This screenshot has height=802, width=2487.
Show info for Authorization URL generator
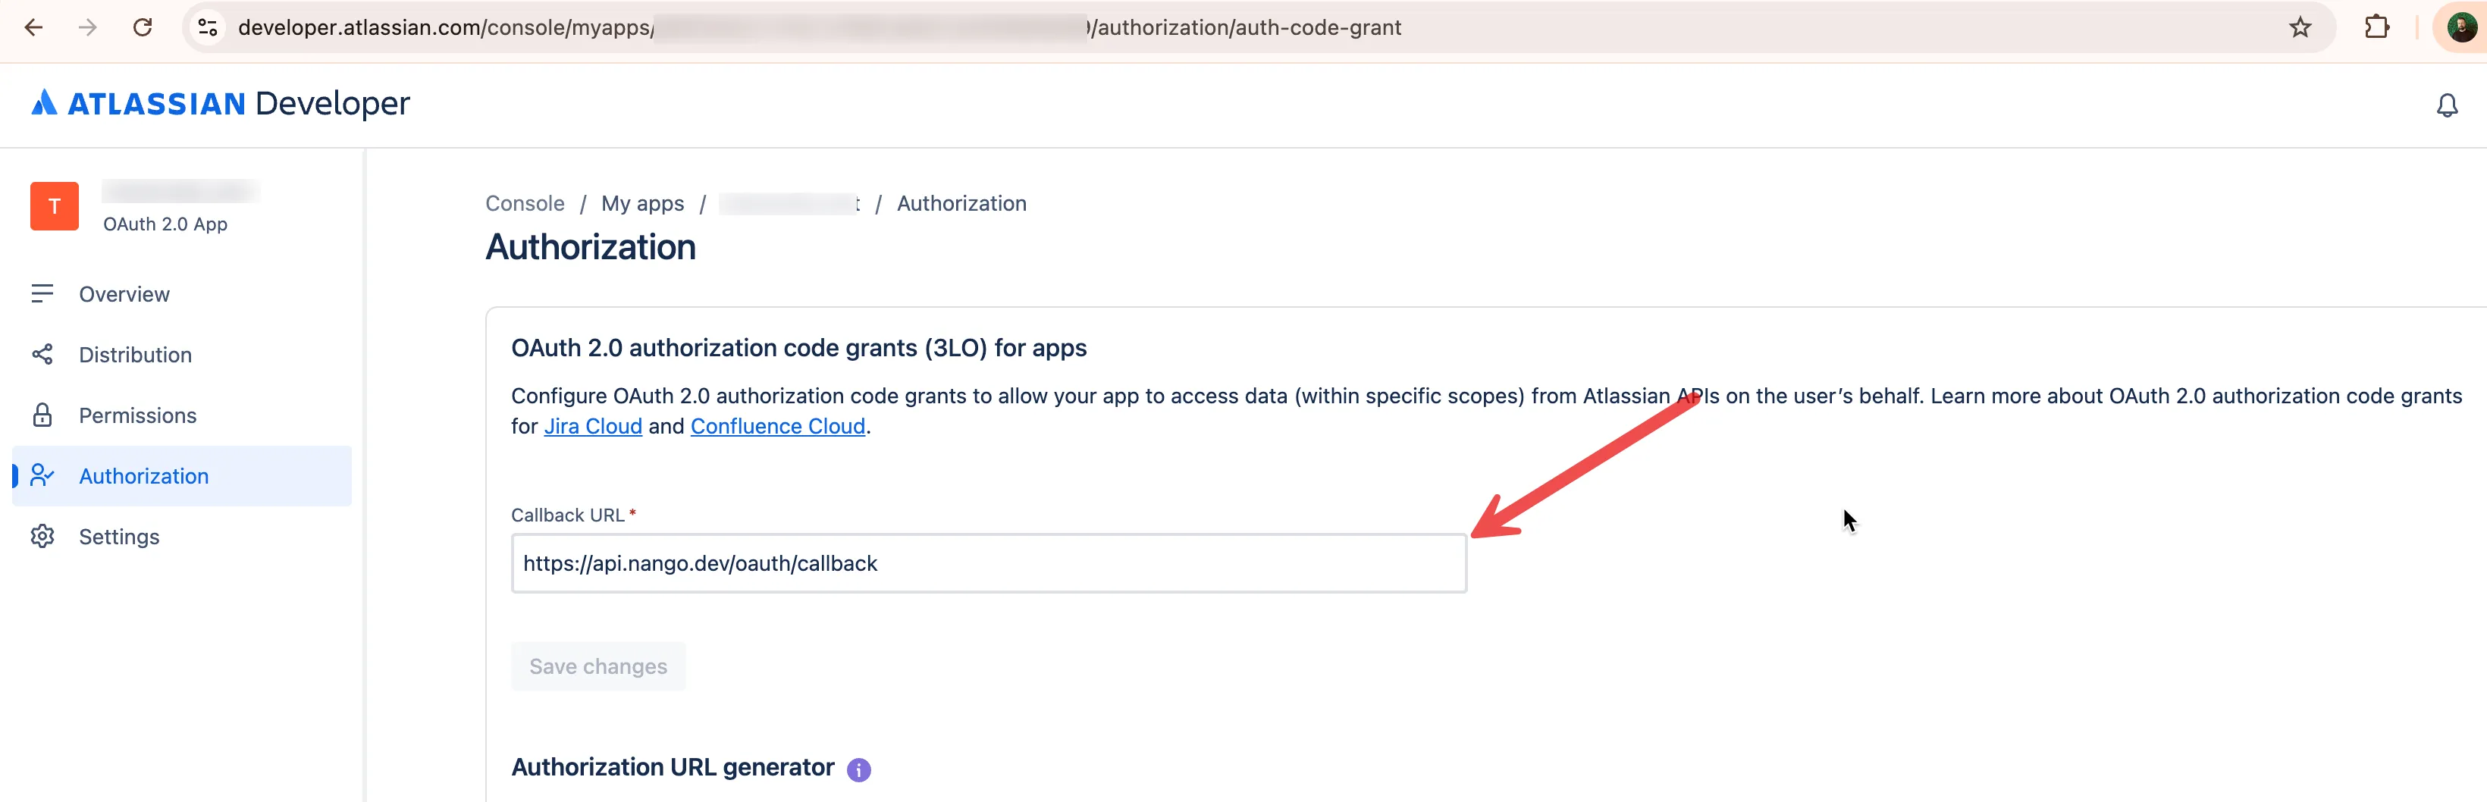coord(858,769)
